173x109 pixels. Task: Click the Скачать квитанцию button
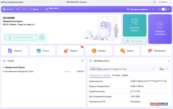click(x=21, y=38)
